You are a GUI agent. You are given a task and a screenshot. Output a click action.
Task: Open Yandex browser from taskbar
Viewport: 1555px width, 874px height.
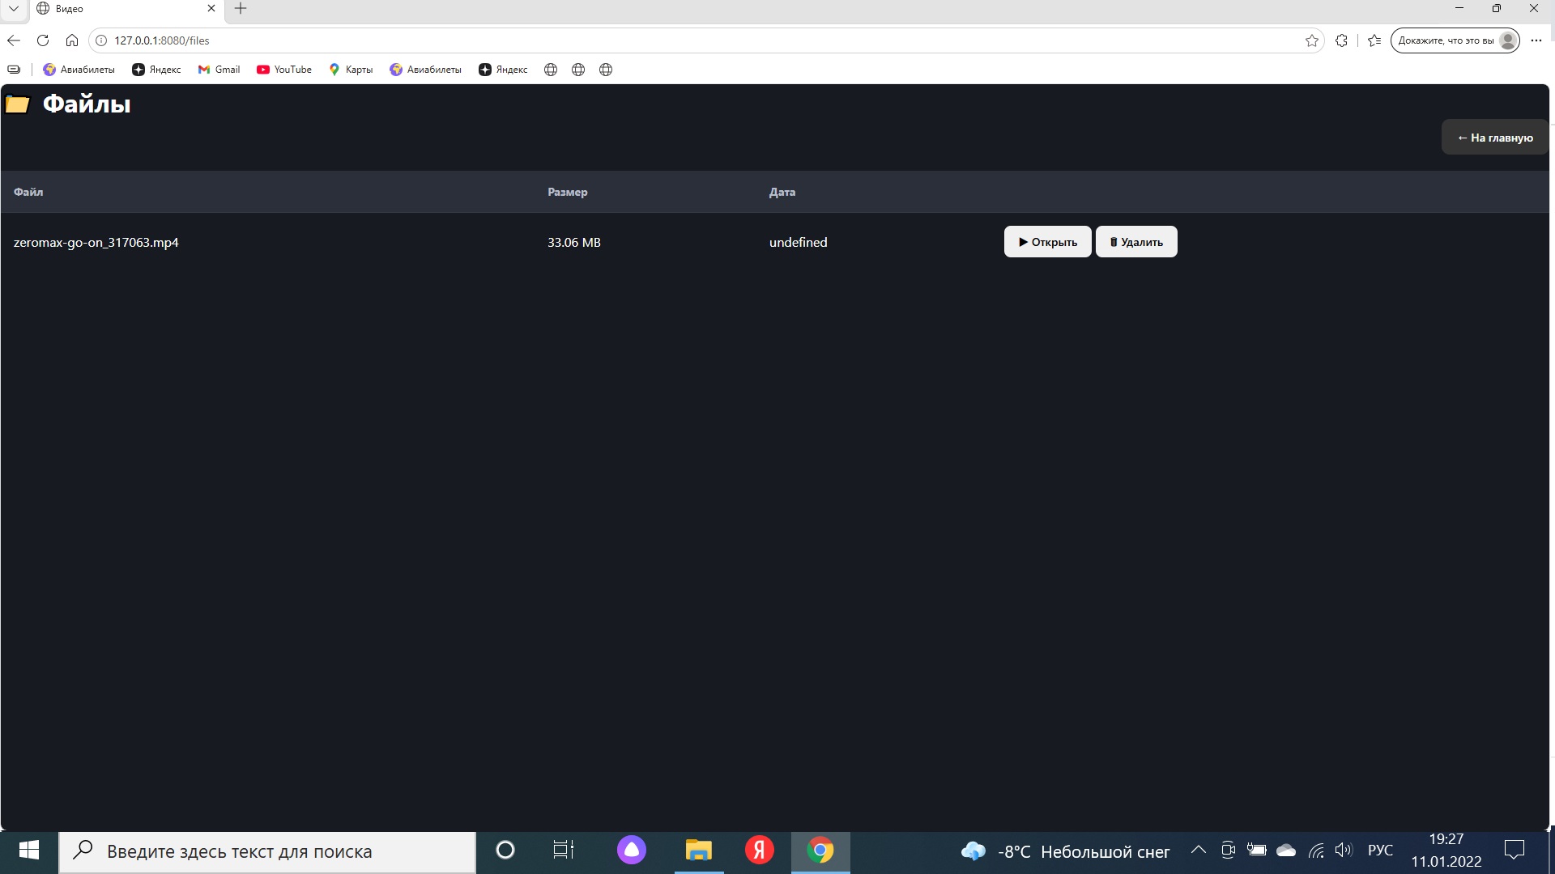(760, 851)
